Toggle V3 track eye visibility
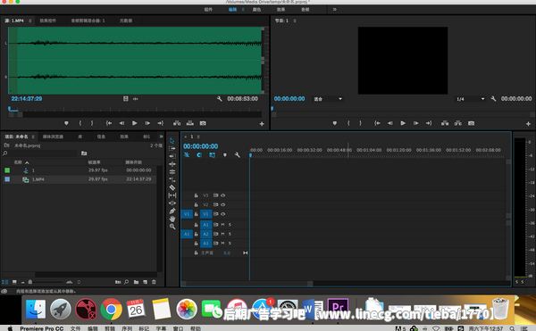 [222, 195]
